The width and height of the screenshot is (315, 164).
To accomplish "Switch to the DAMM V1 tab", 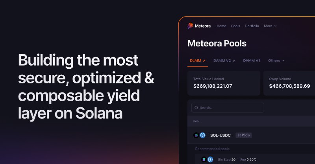I will (x=252, y=61).
